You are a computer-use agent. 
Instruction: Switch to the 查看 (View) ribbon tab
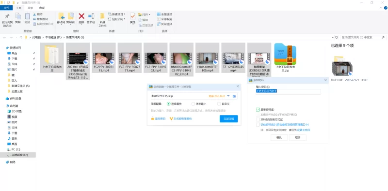point(42,8)
